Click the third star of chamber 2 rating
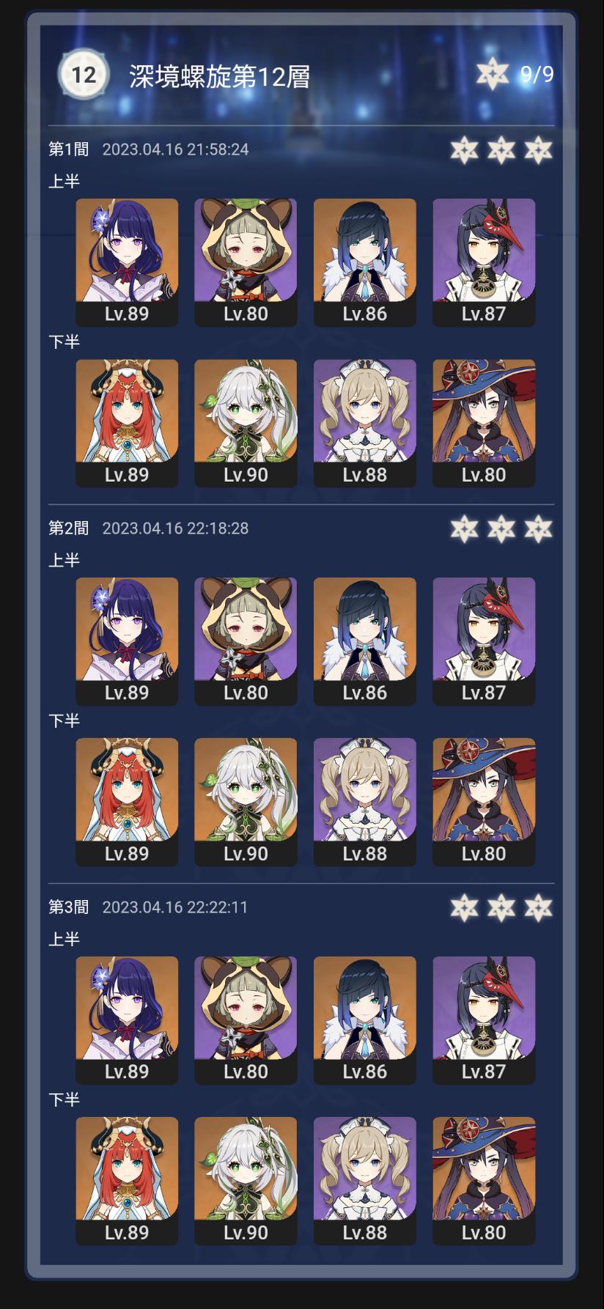The height and width of the screenshot is (1309, 604). pyautogui.click(x=539, y=529)
